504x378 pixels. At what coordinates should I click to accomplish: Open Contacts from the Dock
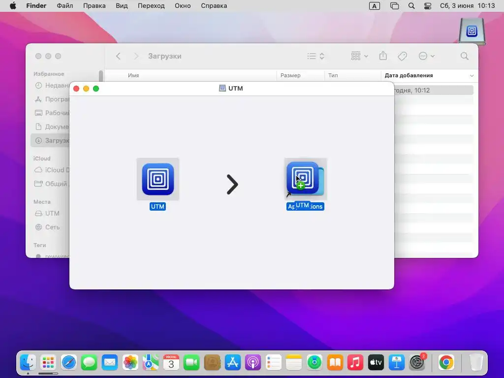point(212,363)
